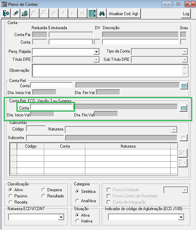Image resolution: width=196 pixels, height=230 pixels.
Task: Click Conta Ref. ECD Conta input
Action: tap(52, 107)
